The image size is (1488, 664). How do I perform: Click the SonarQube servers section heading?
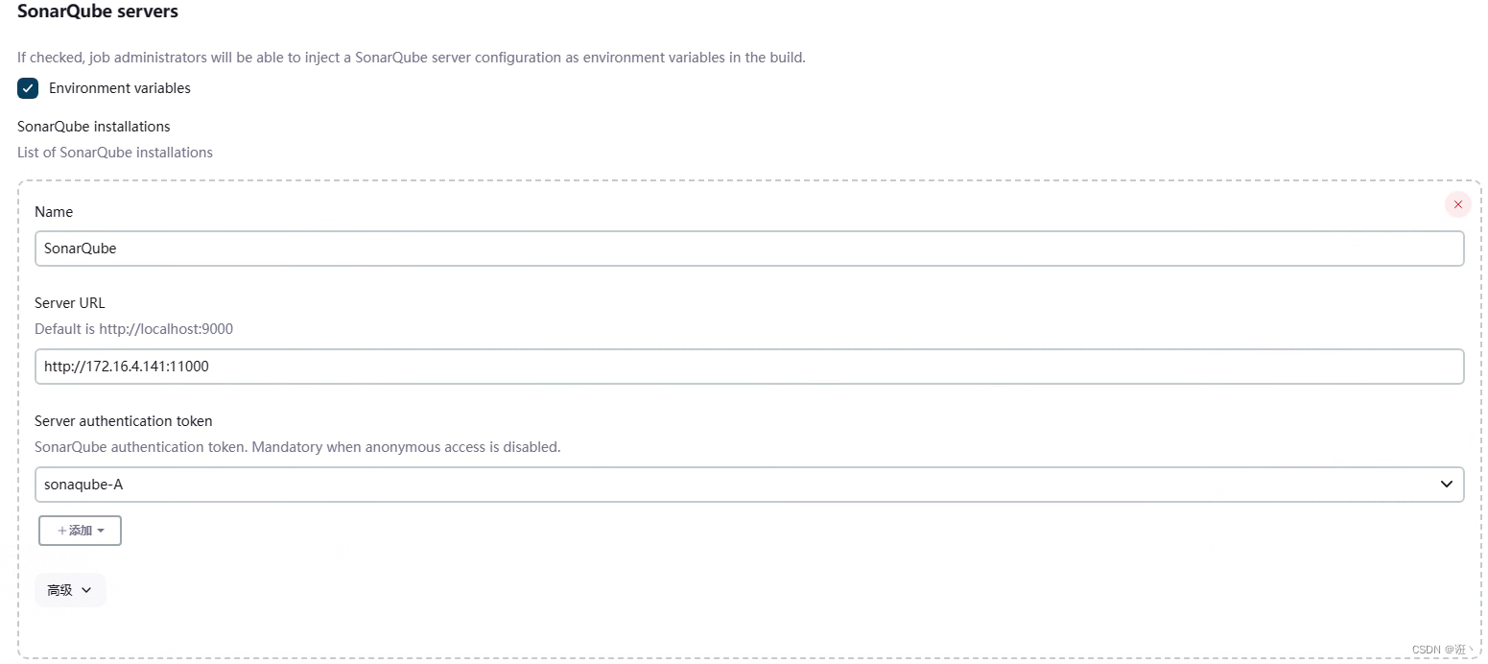(97, 12)
